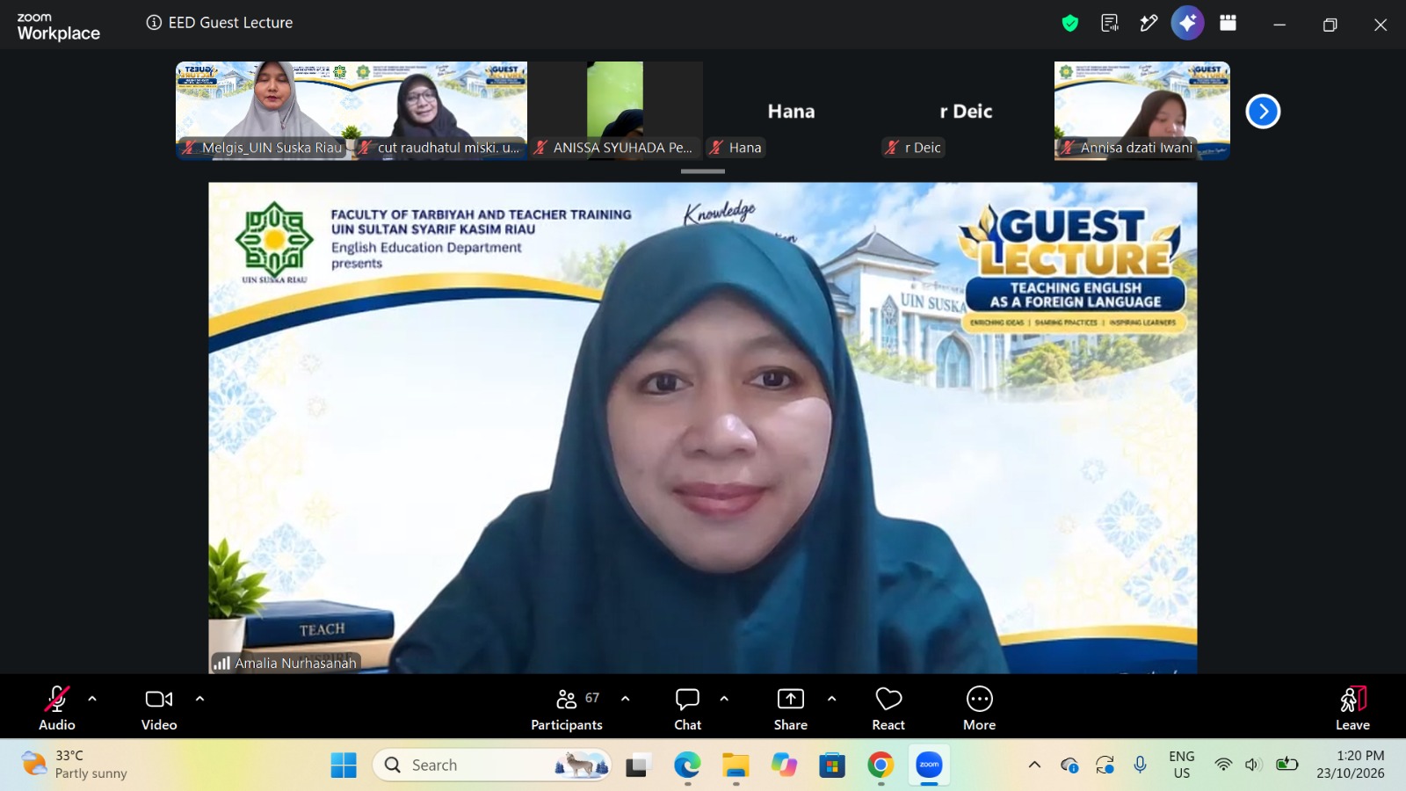Select Annisa dzati Iwani video thumbnail
The image size is (1406, 791).
(x=1142, y=111)
